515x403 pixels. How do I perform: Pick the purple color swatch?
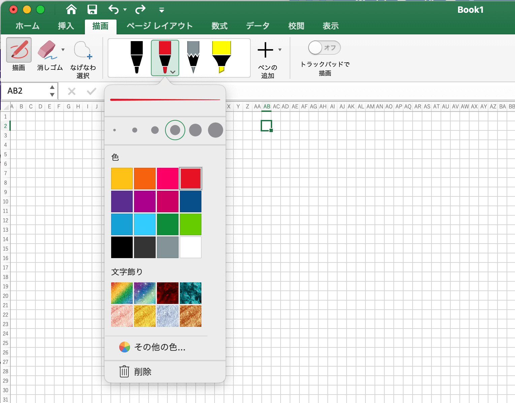[122, 201]
